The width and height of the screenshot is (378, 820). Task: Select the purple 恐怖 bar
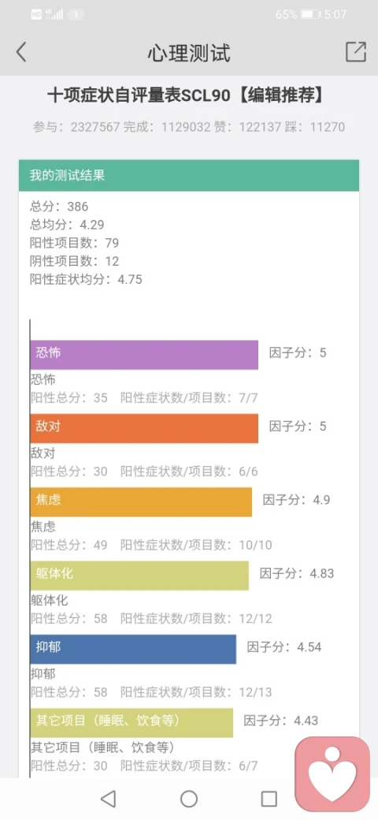(144, 355)
